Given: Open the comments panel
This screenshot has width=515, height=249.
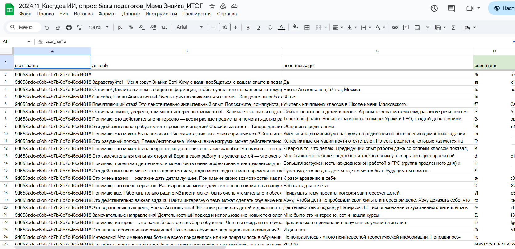Looking at the screenshot, I should pyautogui.click(x=451, y=8).
